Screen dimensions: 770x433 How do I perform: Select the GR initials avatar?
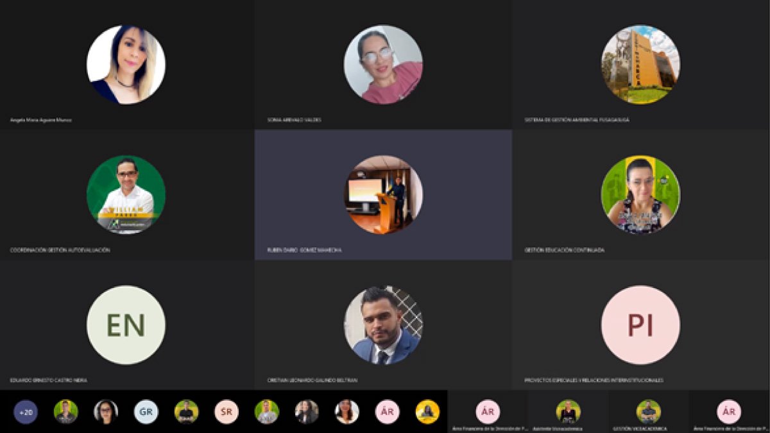pyautogui.click(x=146, y=412)
